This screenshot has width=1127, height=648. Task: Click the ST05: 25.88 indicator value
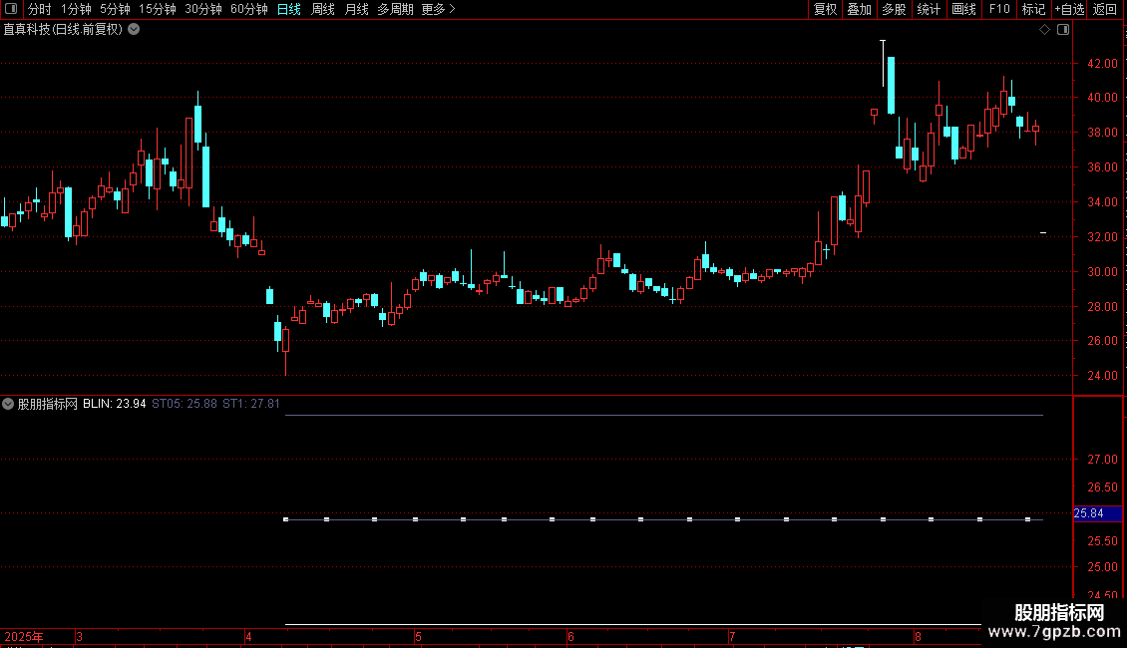184,404
